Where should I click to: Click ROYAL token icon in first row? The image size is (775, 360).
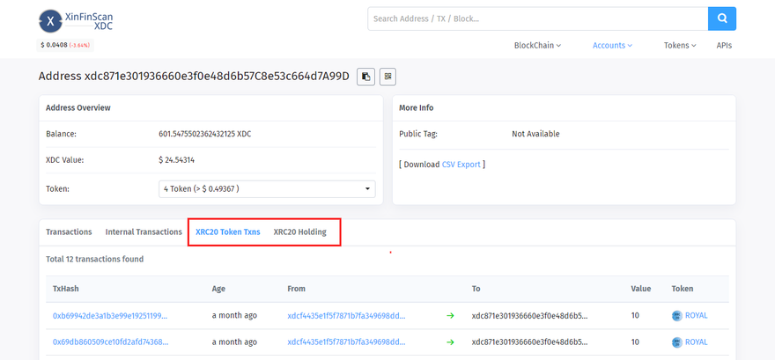[676, 315]
